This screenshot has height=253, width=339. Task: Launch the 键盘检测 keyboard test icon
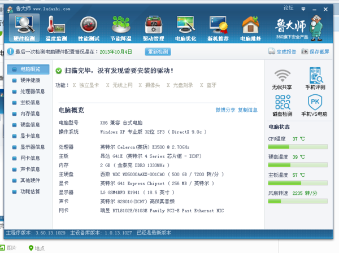(x=281, y=105)
